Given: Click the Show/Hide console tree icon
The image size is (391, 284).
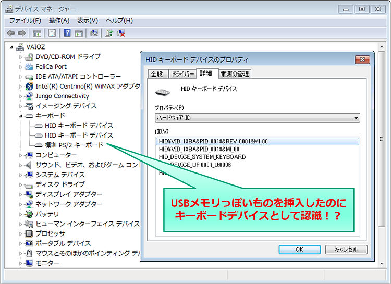Looking at the screenshot, I should tap(37, 33).
